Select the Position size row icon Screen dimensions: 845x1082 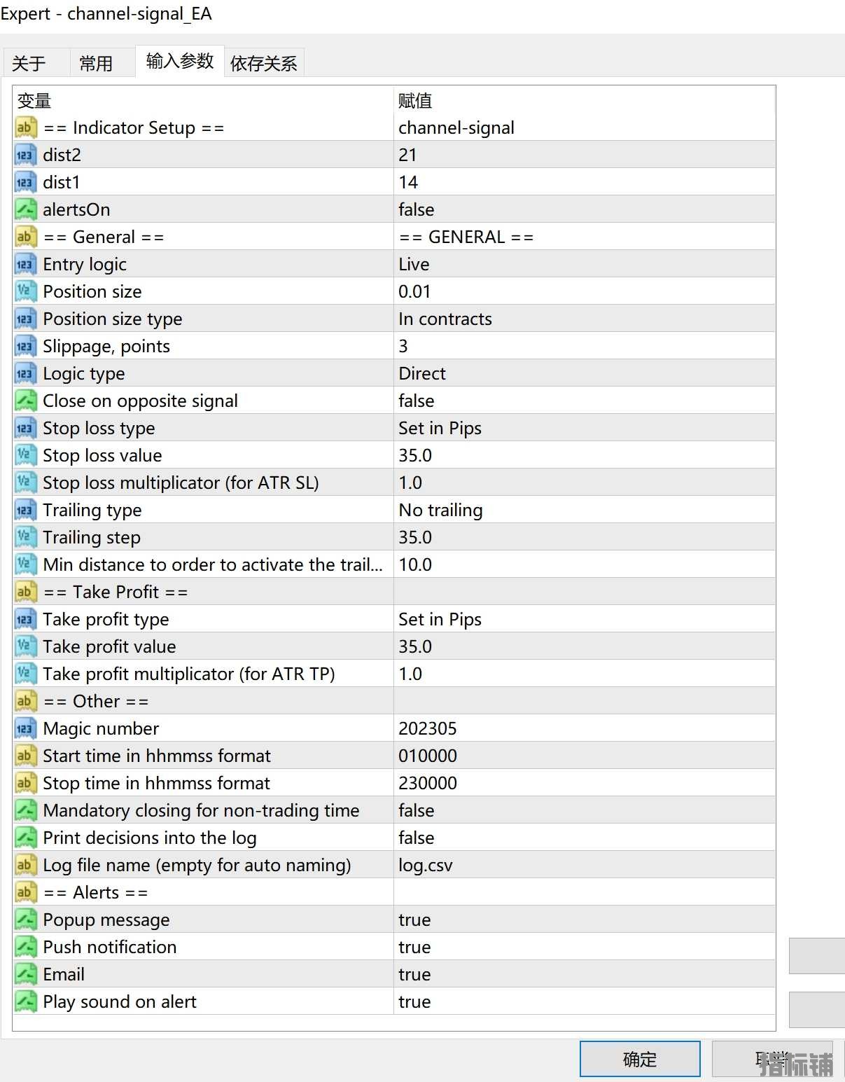coord(25,291)
